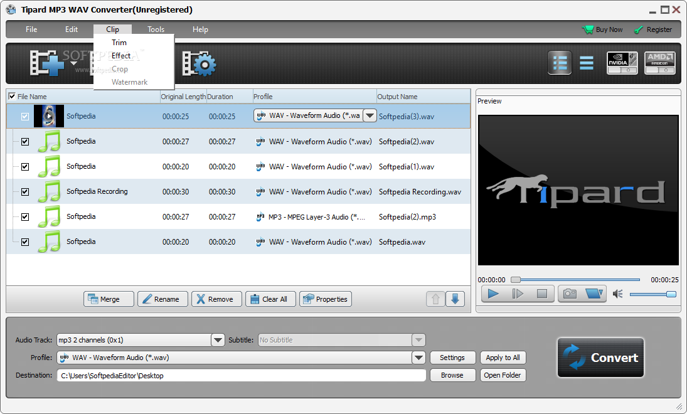The height and width of the screenshot is (414, 687).
Task: Mute the preview volume speaker icon
Action: point(618,294)
